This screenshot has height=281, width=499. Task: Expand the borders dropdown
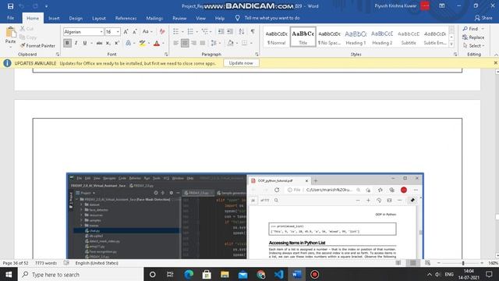click(x=251, y=43)
